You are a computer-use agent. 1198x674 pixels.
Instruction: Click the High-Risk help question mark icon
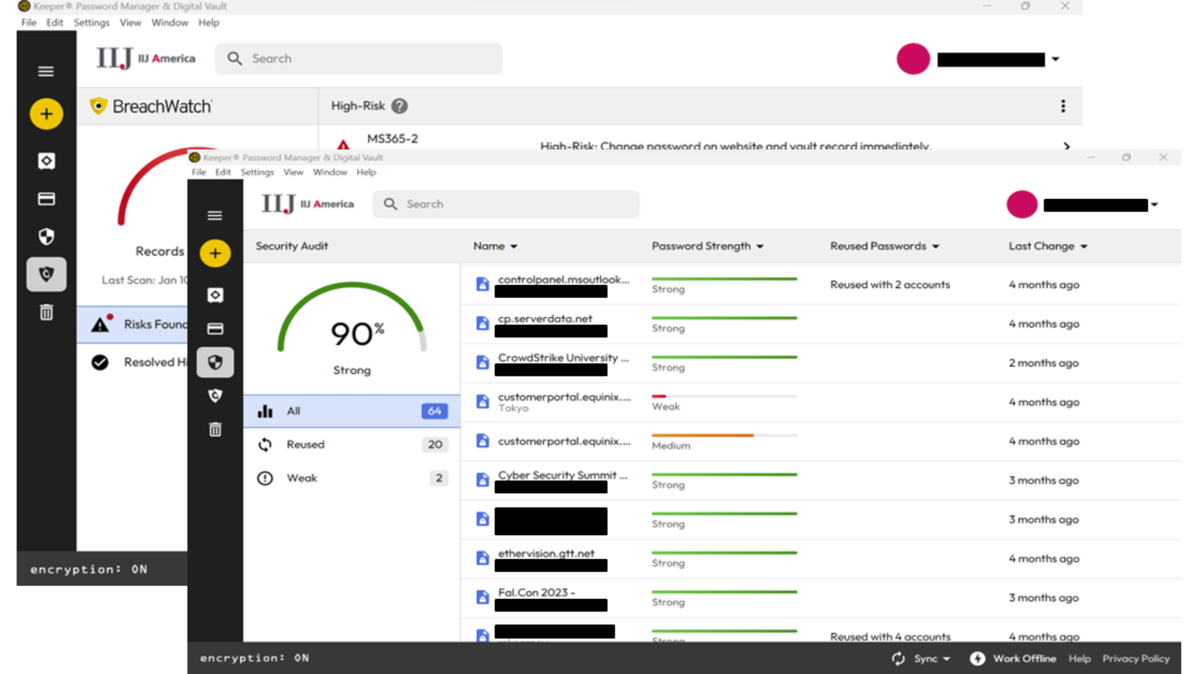point(399,106)
